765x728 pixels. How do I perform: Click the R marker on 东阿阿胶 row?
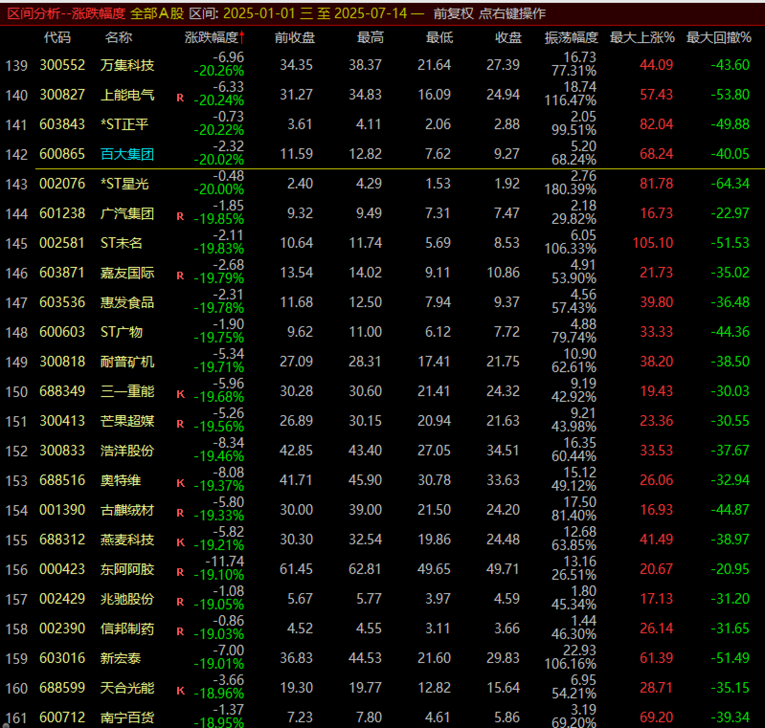180,572
